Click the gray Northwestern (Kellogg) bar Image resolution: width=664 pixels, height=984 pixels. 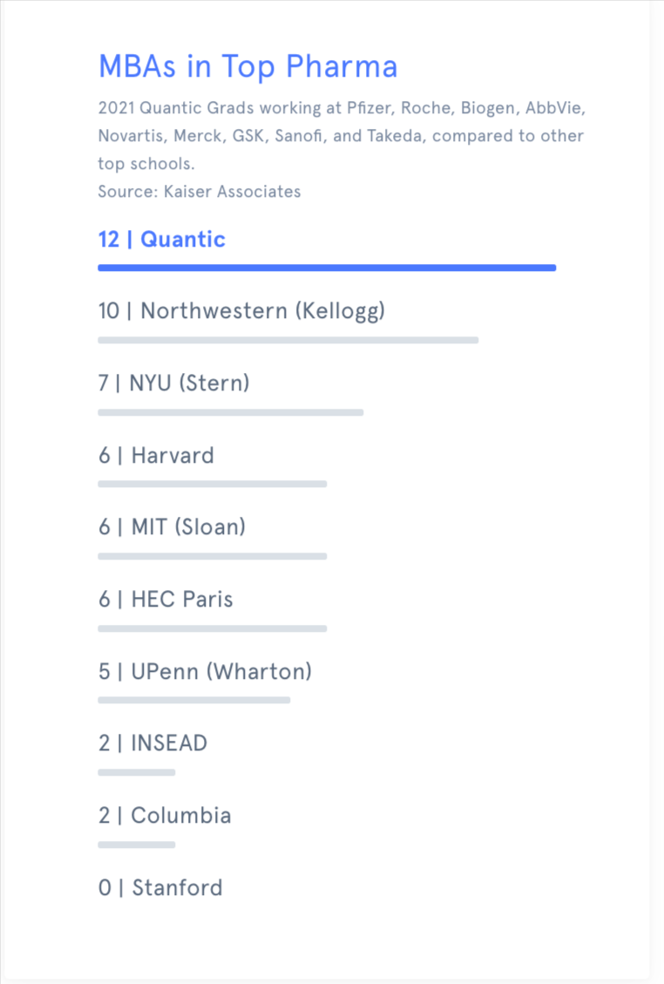click(288, 340)
